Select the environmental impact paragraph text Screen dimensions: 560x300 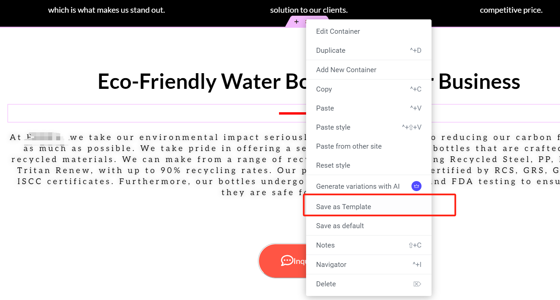(x=157, y=159)
